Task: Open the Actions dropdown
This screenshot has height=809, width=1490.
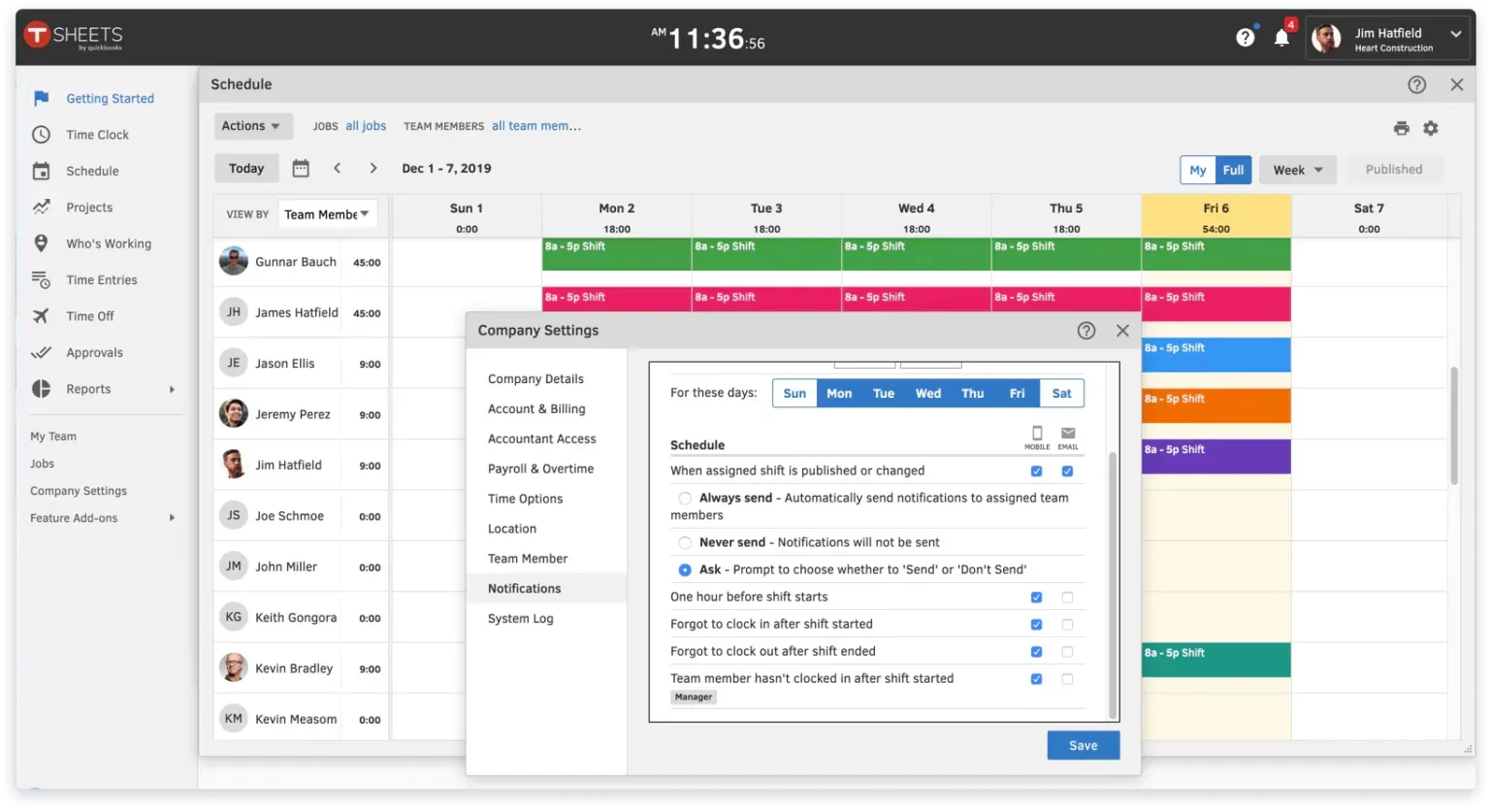Action: [x=251, y=126]
